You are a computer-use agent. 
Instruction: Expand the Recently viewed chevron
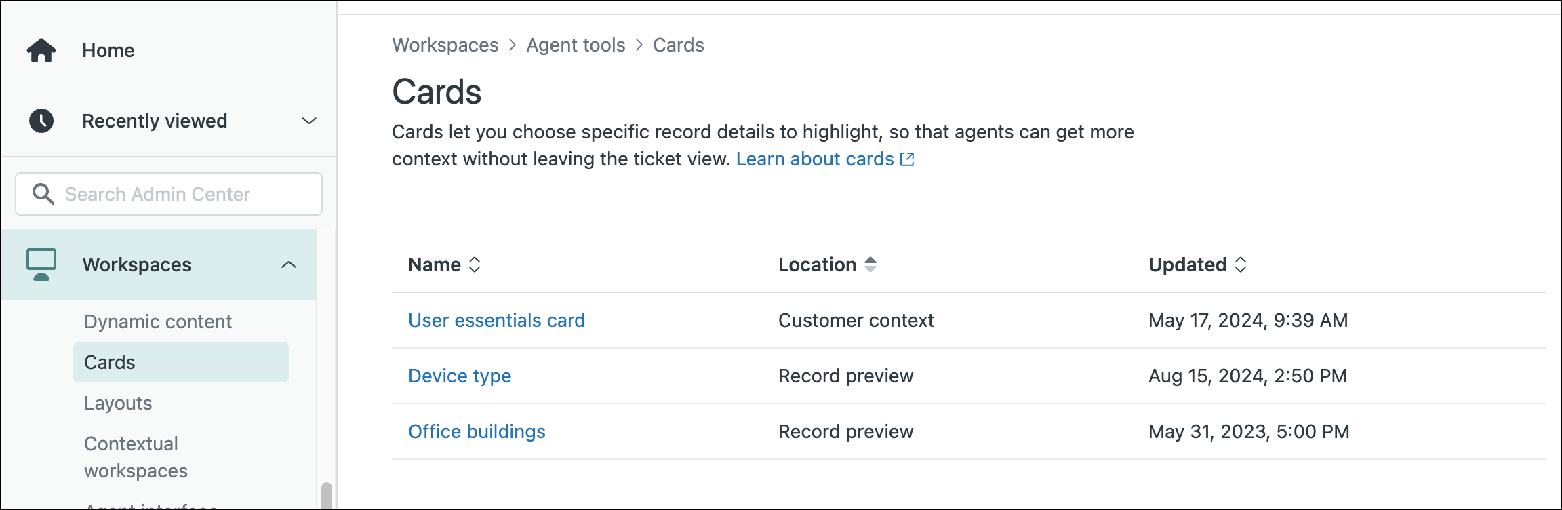[309, 121]
